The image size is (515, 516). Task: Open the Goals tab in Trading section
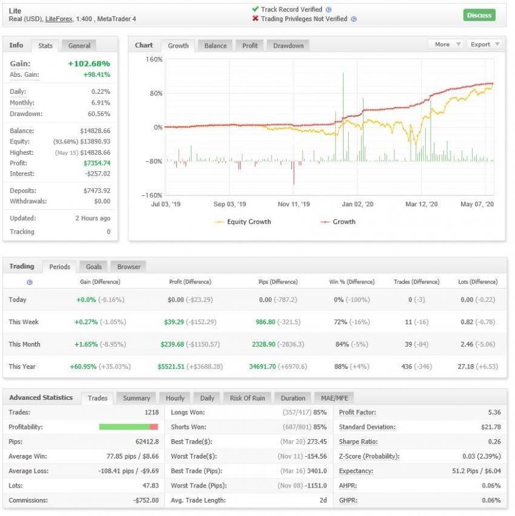click(93, 266)
